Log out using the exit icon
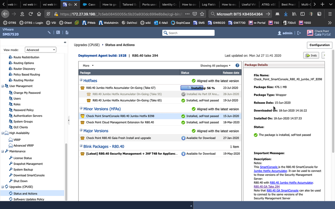 (299, 33)
